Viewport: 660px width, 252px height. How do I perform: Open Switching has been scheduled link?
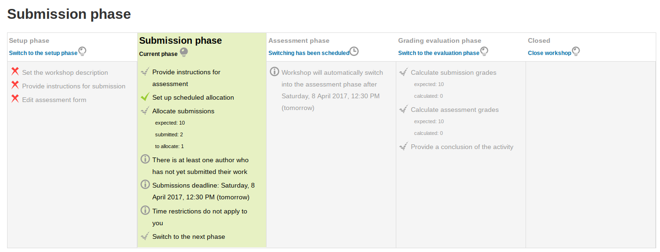tap(309, 53)
